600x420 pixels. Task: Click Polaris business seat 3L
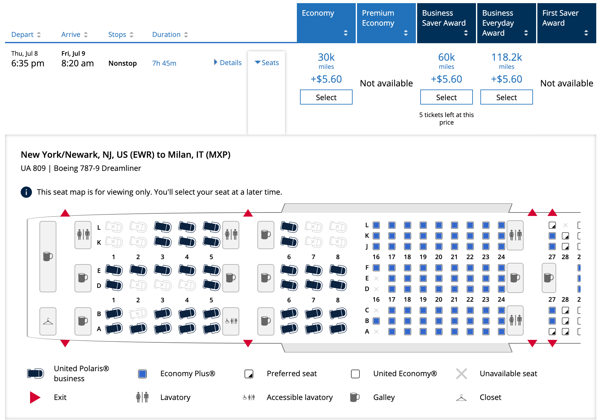click(x=163, y=227)
